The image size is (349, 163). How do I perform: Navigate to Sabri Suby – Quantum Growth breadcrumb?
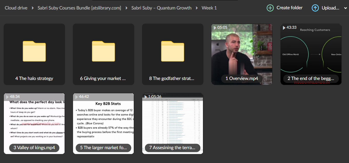(x=161, y=8)
